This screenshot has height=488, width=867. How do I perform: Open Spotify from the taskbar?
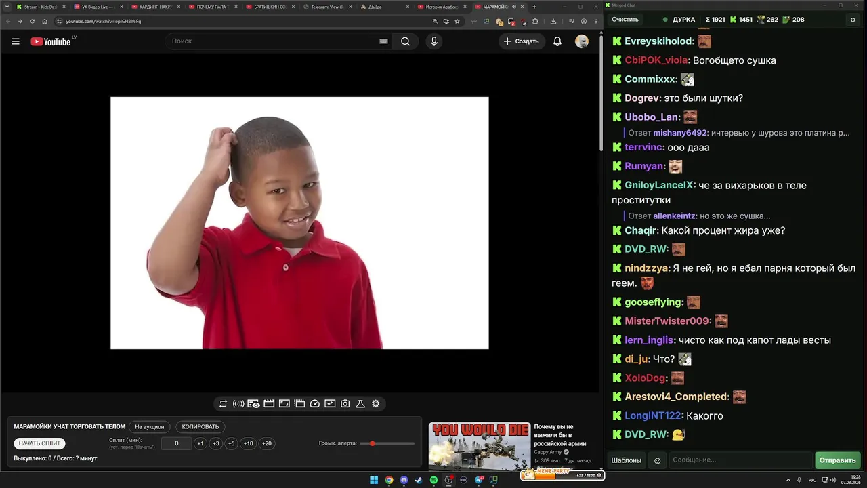tap(433, 481)
